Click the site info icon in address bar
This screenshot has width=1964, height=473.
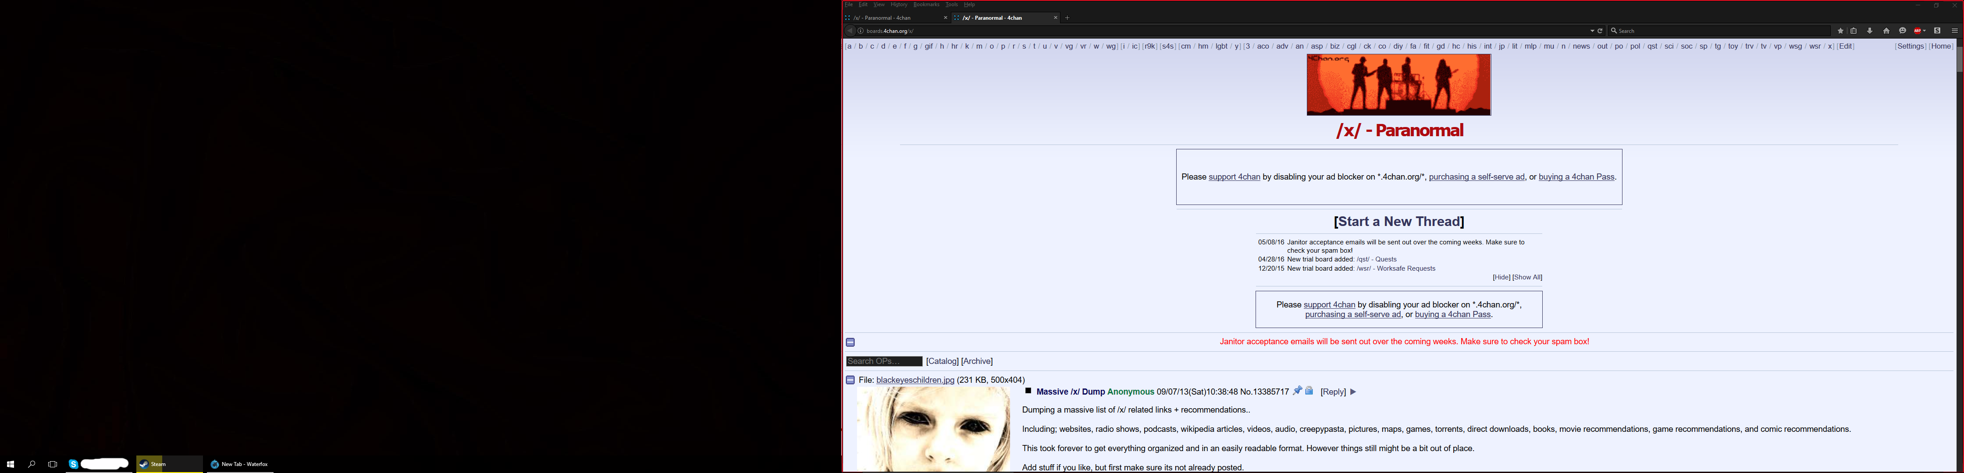click(x=861, y=31)
